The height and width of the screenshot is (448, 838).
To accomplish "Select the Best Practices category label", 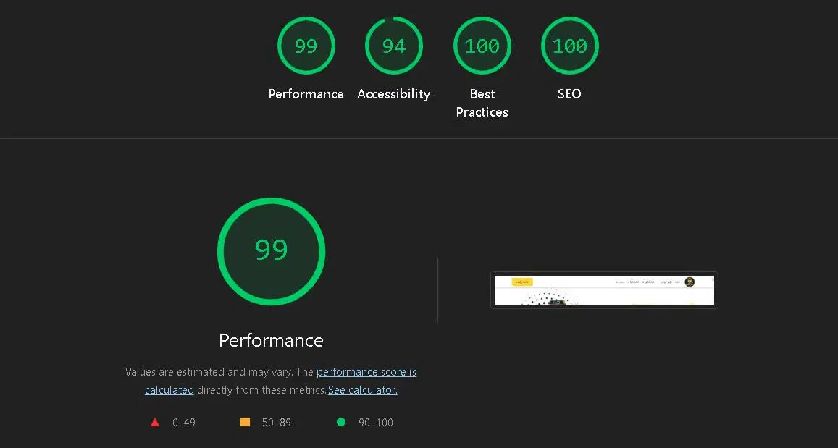I will (x=482, y=103).
